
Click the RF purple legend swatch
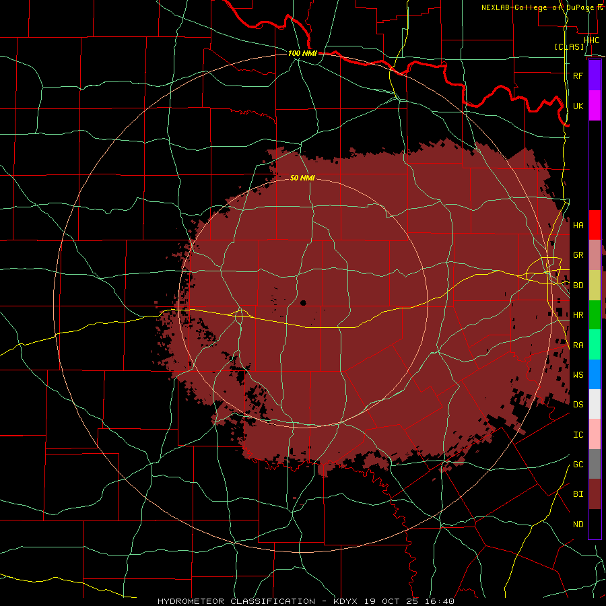point(595,75)
